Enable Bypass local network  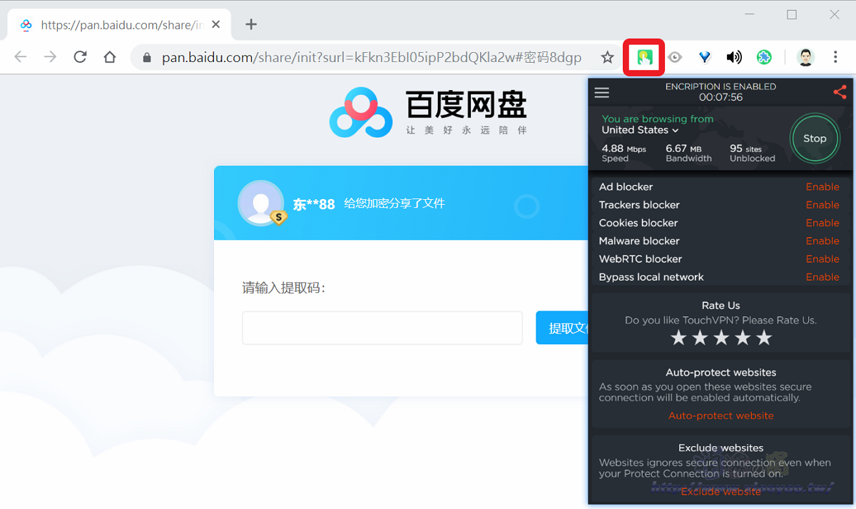tap(822, 277)
